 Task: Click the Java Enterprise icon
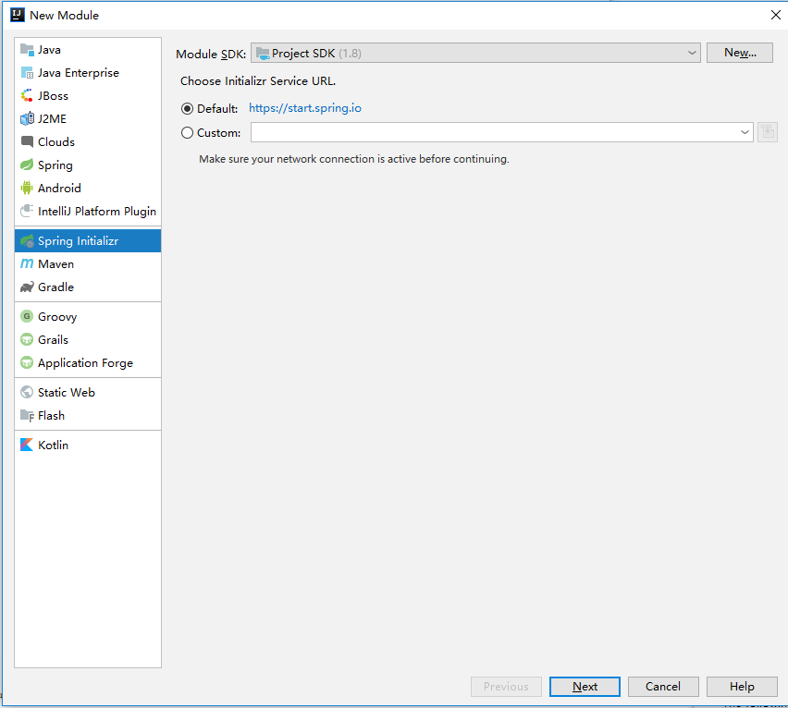(x=27, y=72)
